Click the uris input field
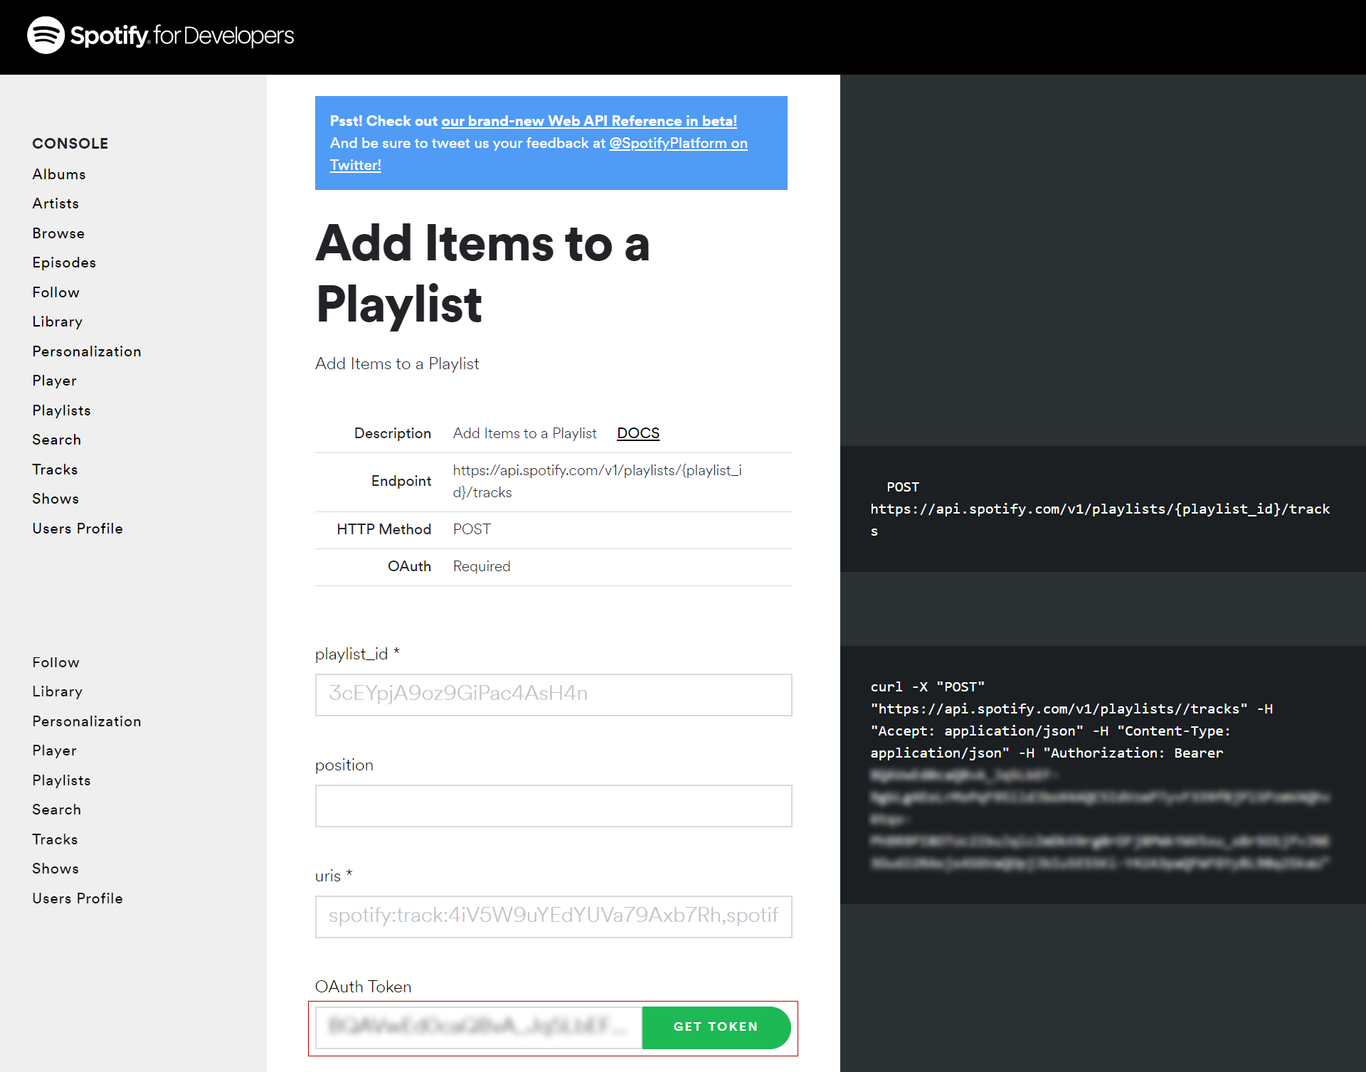This screenshot has width=1366, height=1072. [553, 916]
